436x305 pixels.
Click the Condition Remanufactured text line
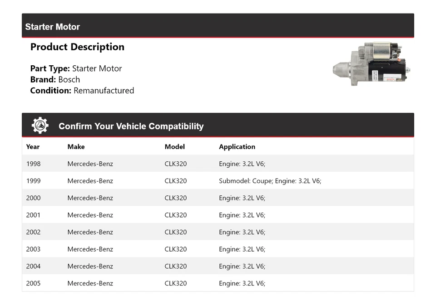(82, 91)
